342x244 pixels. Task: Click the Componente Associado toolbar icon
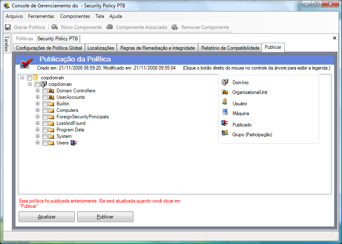click(x=109, y=27)
